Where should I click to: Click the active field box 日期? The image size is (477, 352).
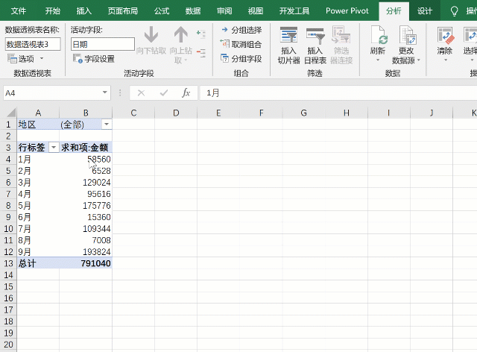pyautogui.click(x=103, y=45)
